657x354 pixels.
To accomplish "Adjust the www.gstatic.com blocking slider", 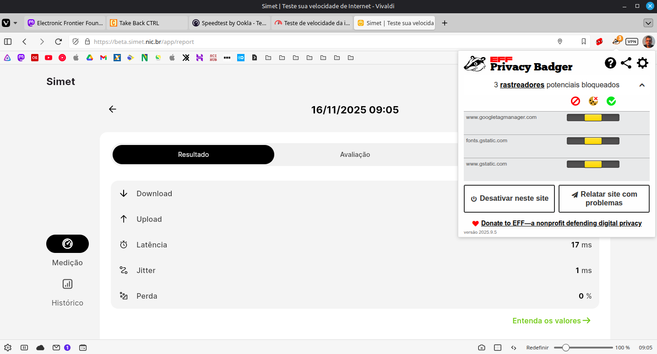I will point(593,164).
